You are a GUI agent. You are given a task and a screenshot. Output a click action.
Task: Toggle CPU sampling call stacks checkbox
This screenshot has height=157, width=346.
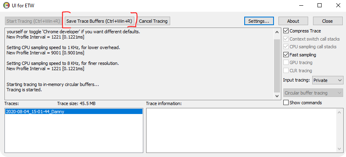(286, 47)
